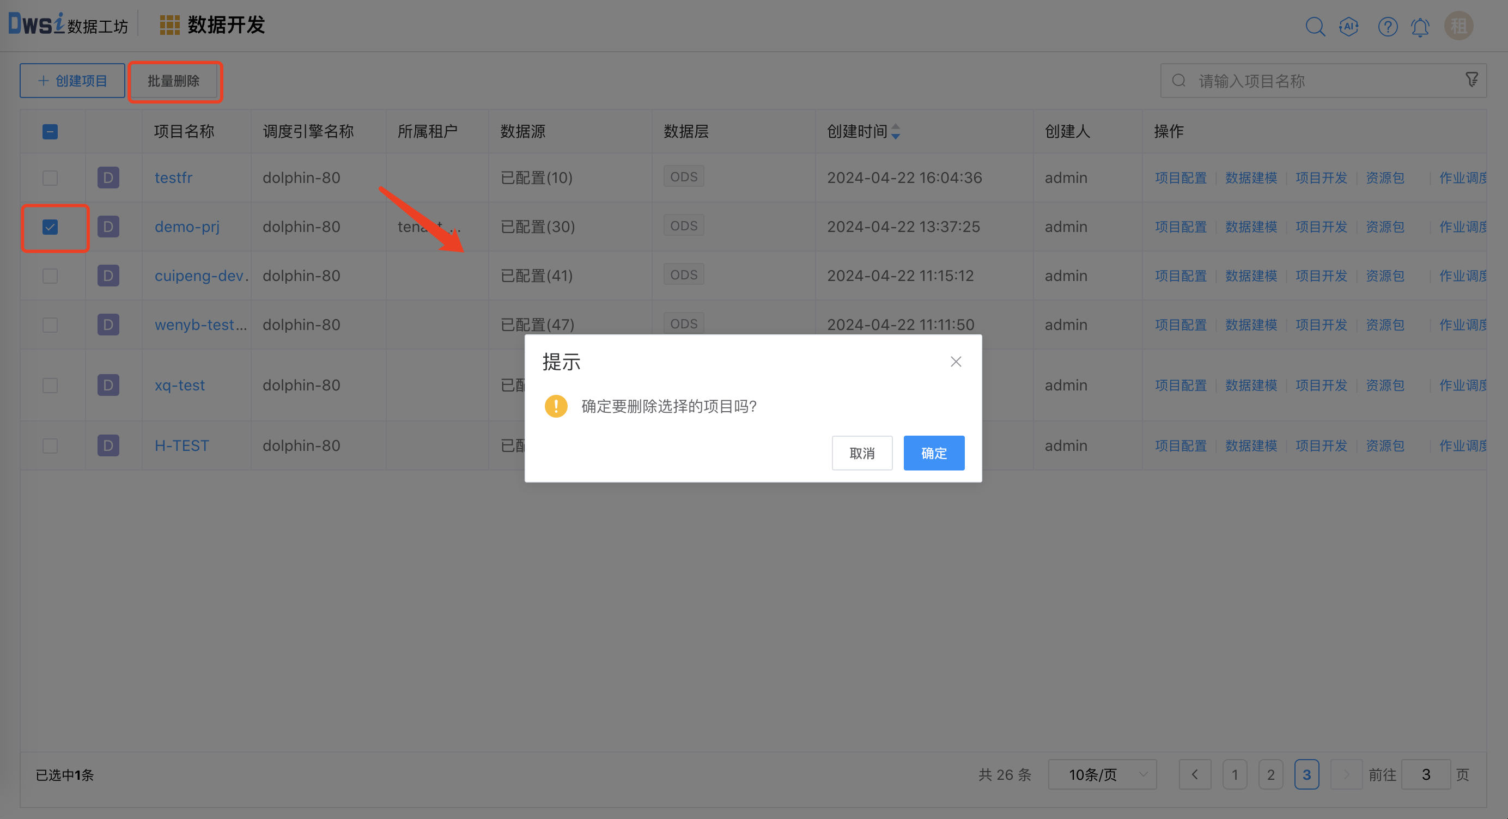
Task: Click the search magnifier icon in header
Action: pyautogui.click(x=1315, y=27)
